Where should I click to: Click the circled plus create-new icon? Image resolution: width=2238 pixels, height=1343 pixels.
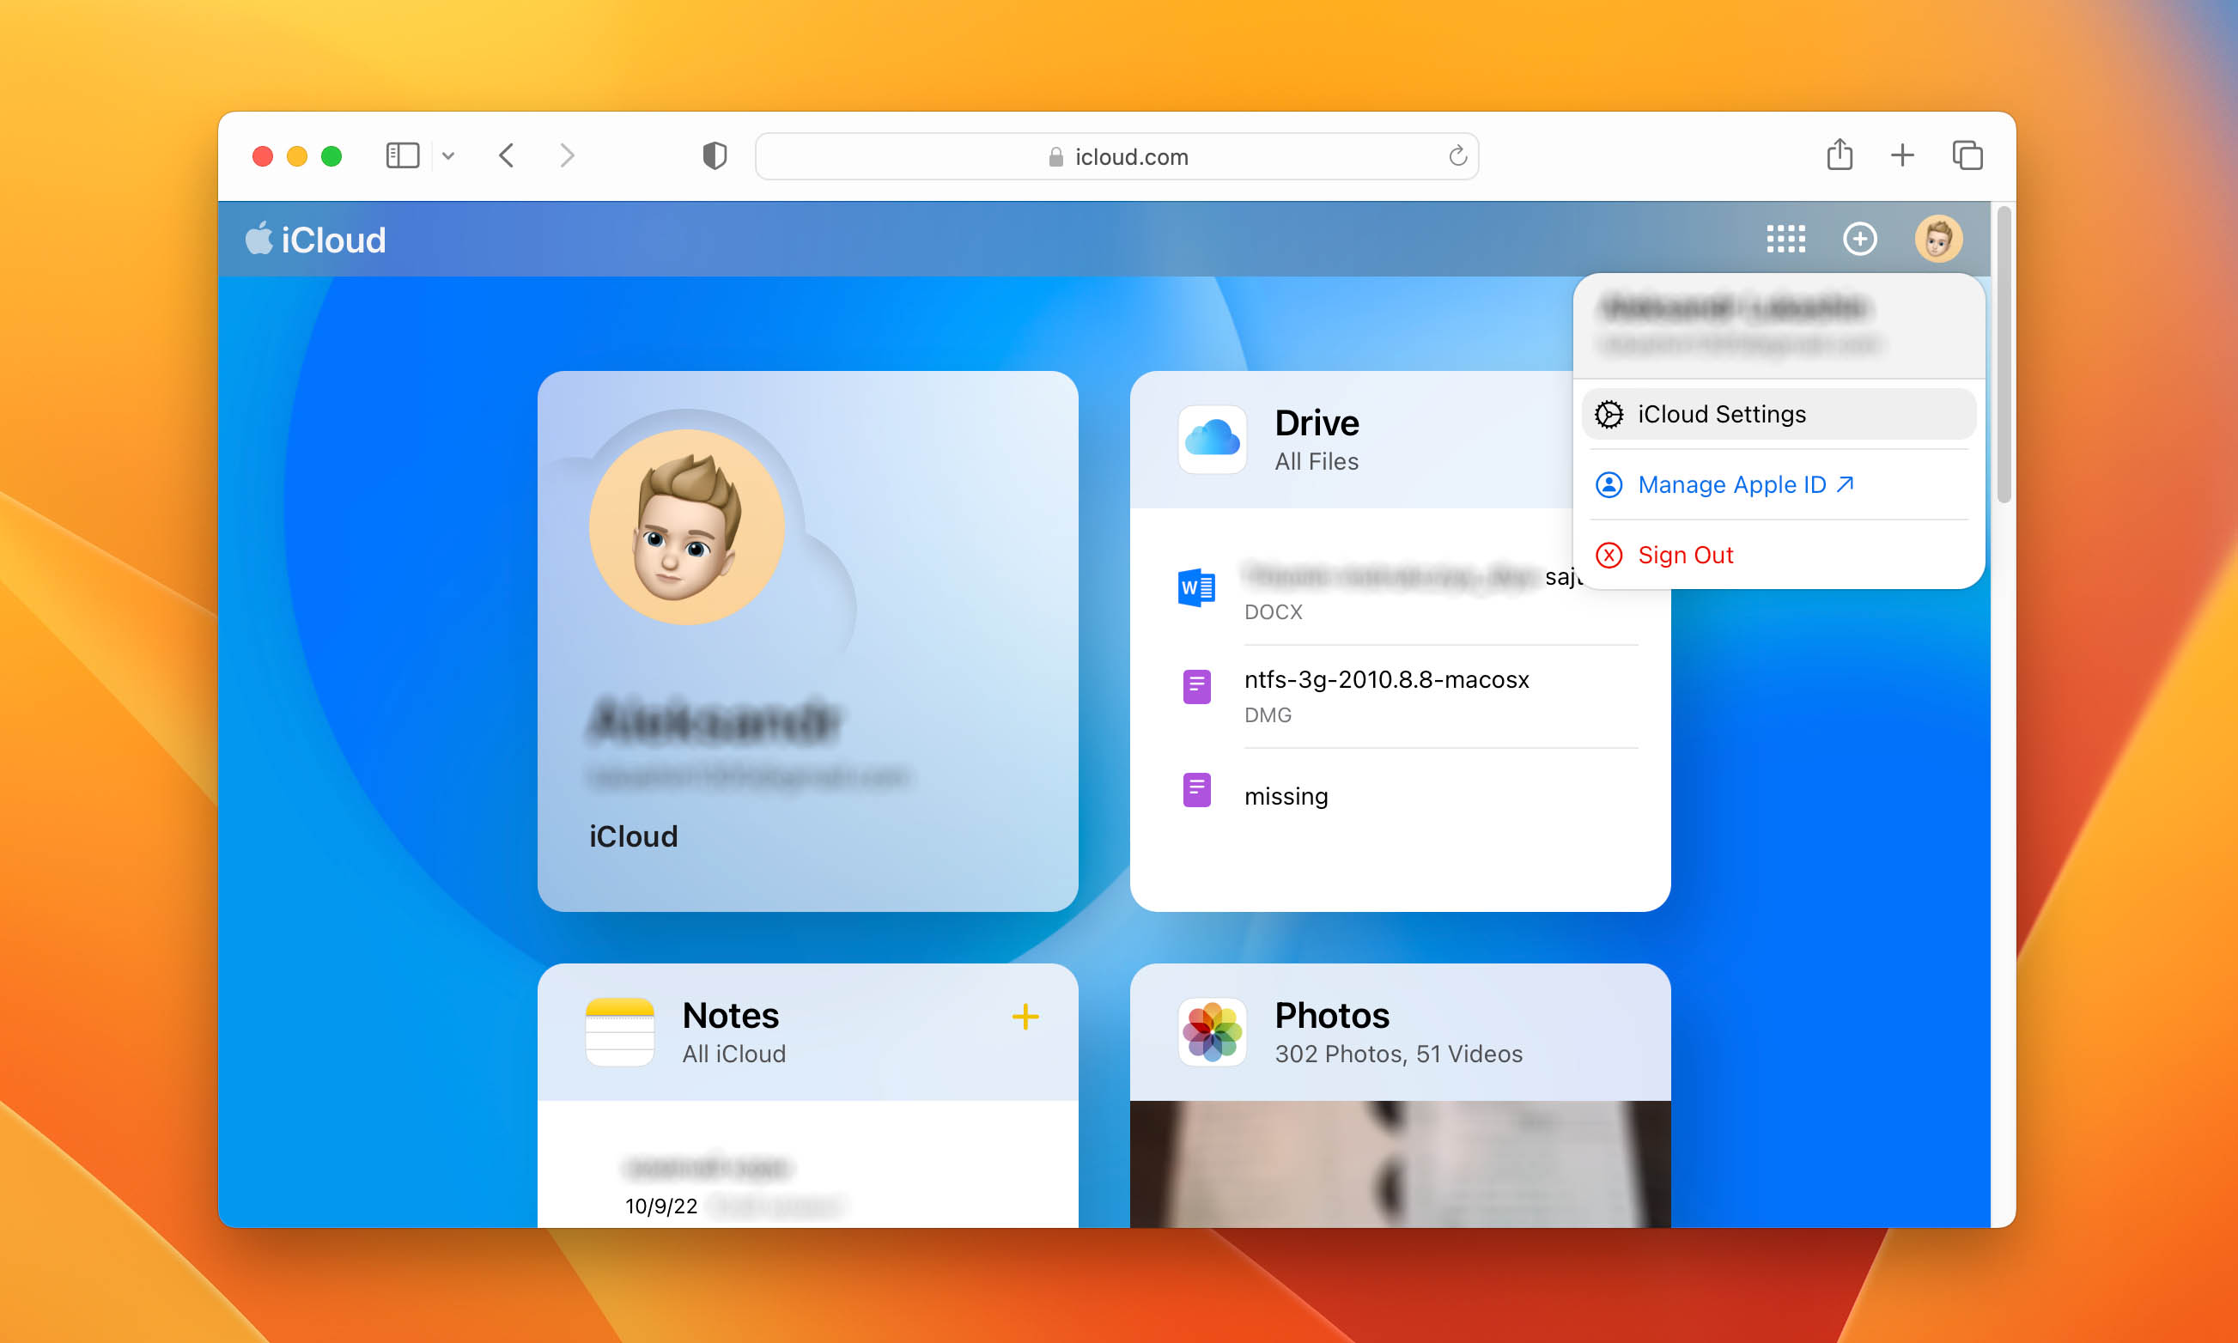pyautogui.click(x=1860, y=239)
